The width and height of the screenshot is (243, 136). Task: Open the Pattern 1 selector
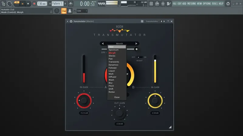coord(57,4)
